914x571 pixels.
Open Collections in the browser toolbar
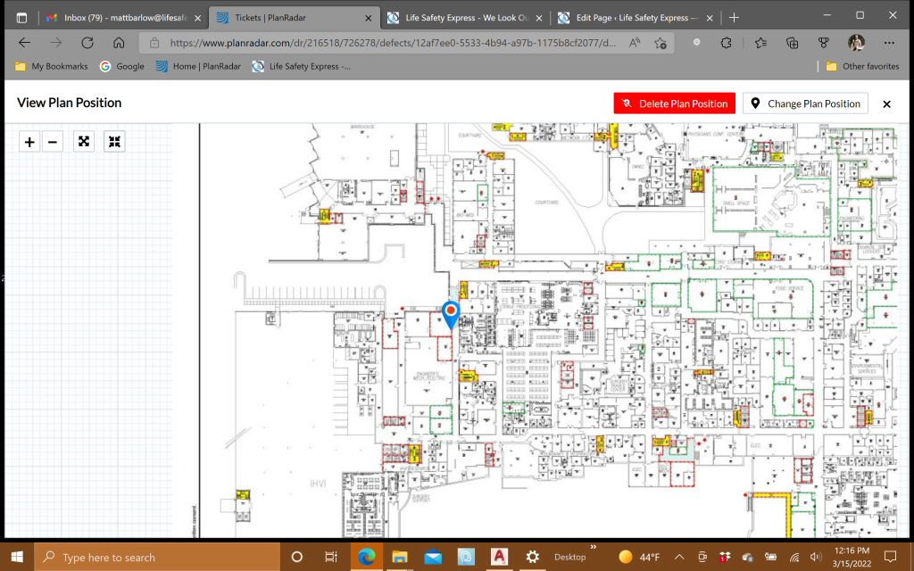pyautogui.click(x=791, y=43)
